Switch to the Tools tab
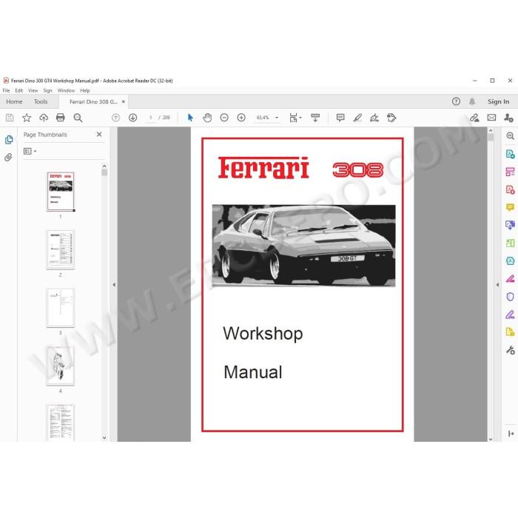This screenshot has height=518, width=518. coord(41,102)
